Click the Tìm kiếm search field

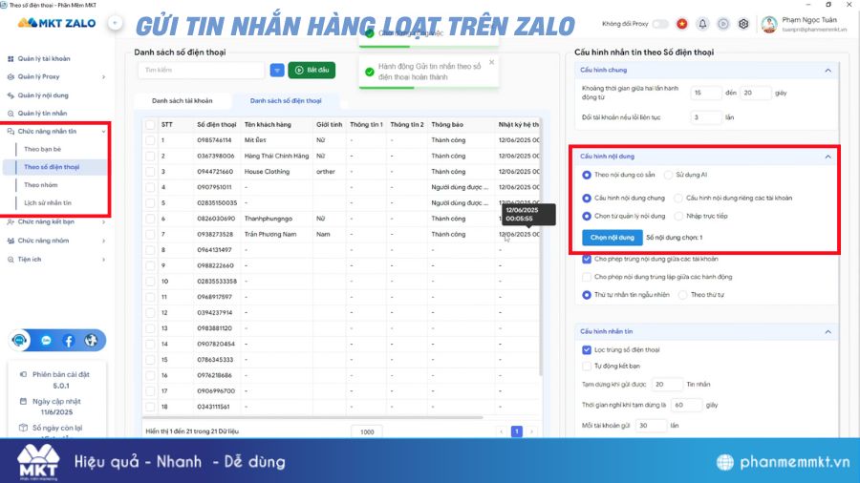click(202, 70)
